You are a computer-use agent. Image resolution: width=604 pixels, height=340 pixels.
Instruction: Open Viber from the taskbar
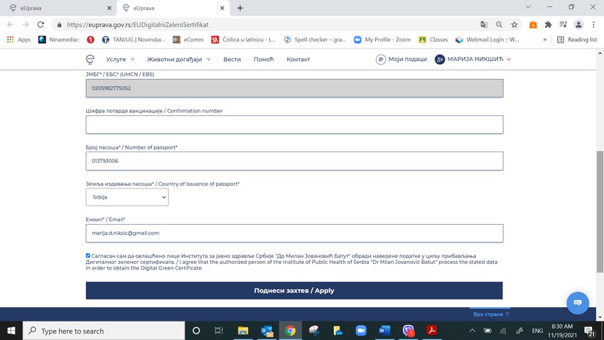click(x=408, y=331)
